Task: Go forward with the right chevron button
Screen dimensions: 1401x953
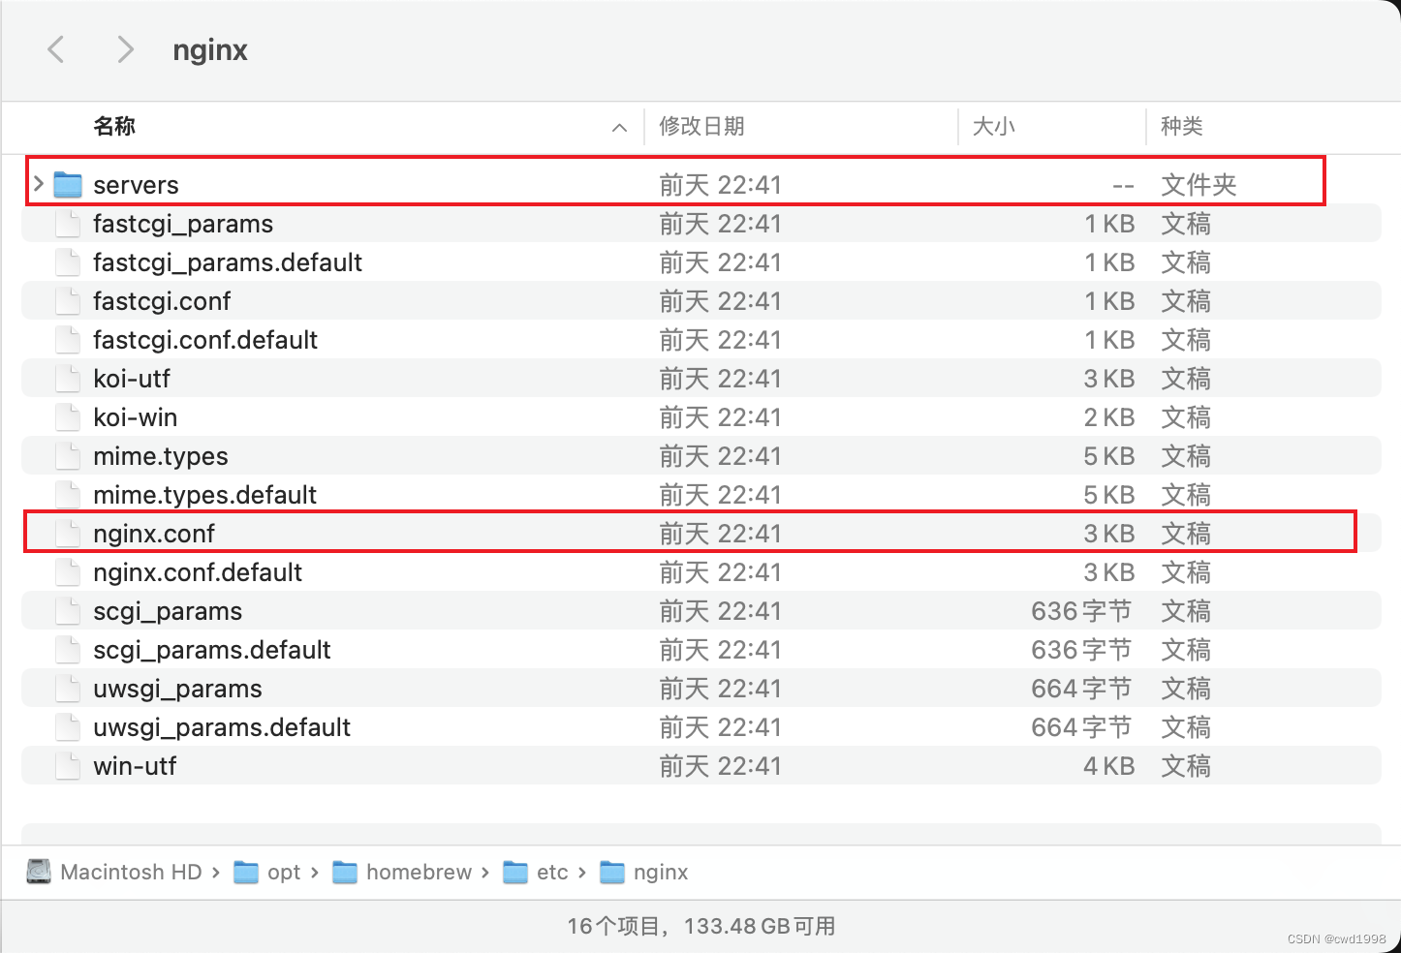Action: coord(125,49)
